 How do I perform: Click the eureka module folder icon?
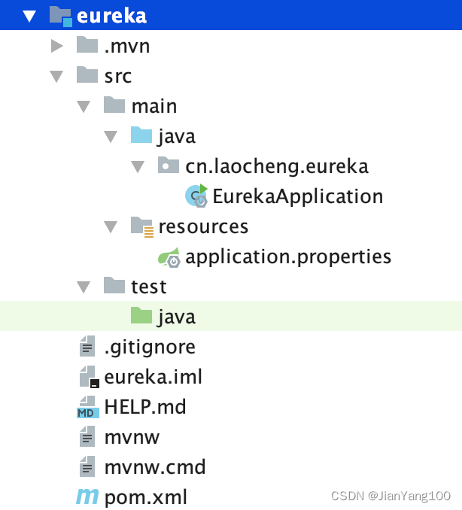click(60, 17)
